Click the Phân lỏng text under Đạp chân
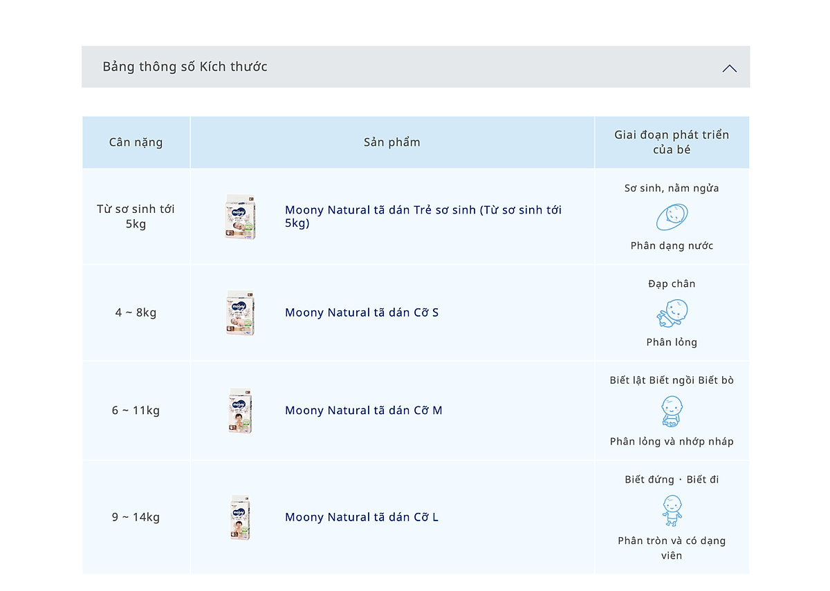Screen dimensions: 830x591 672,342
